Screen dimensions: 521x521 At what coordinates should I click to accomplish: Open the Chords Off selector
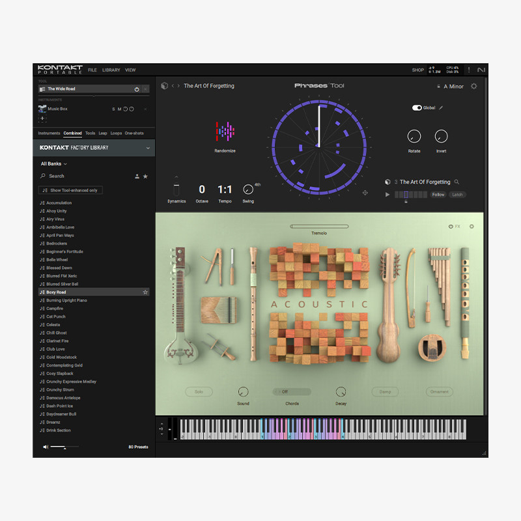click(x=292, y=392)
